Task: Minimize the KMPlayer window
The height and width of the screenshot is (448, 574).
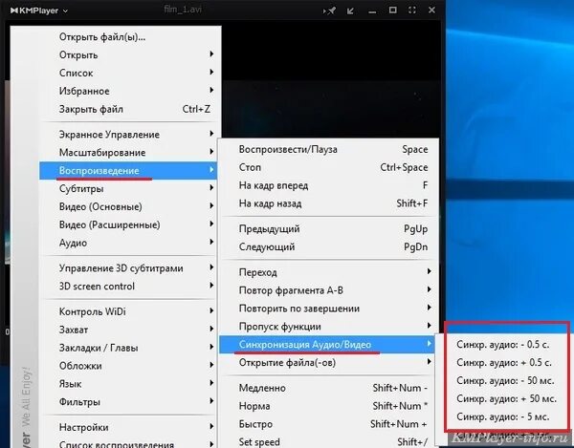Action: pos(372,11)
